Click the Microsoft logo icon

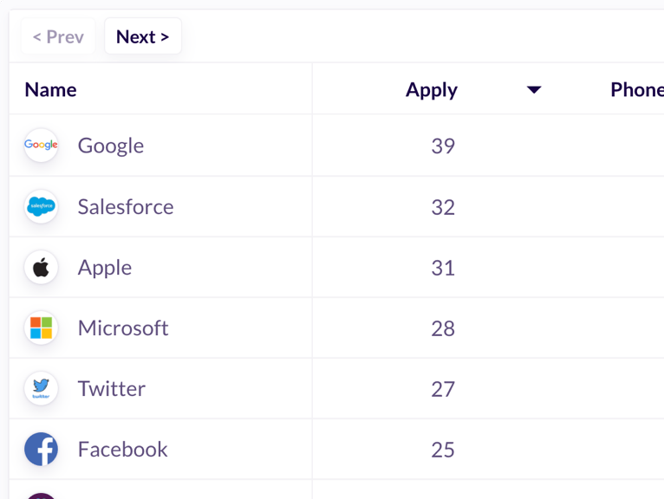click(41, 328)
